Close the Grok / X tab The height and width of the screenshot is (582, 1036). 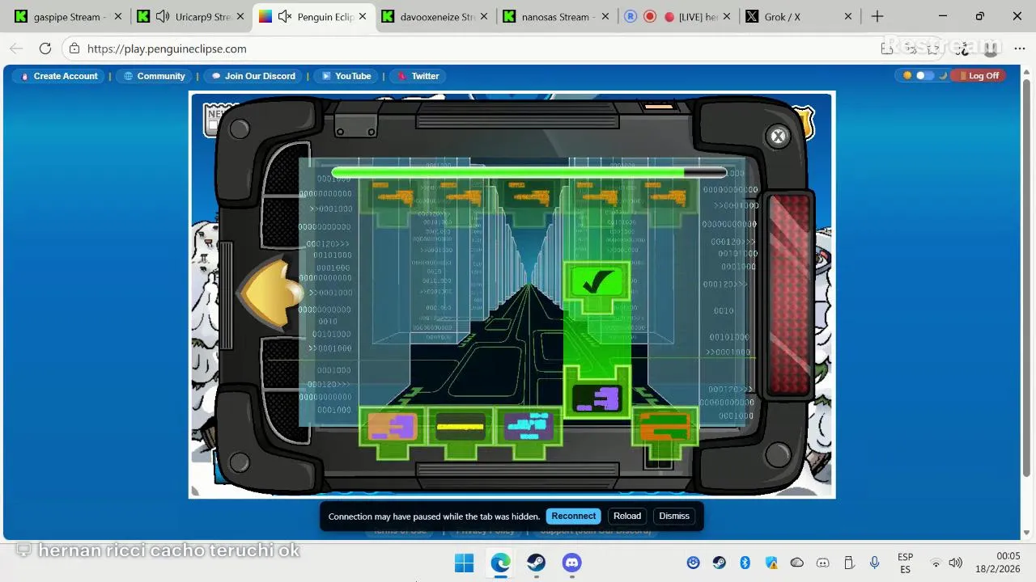(848, 16)
